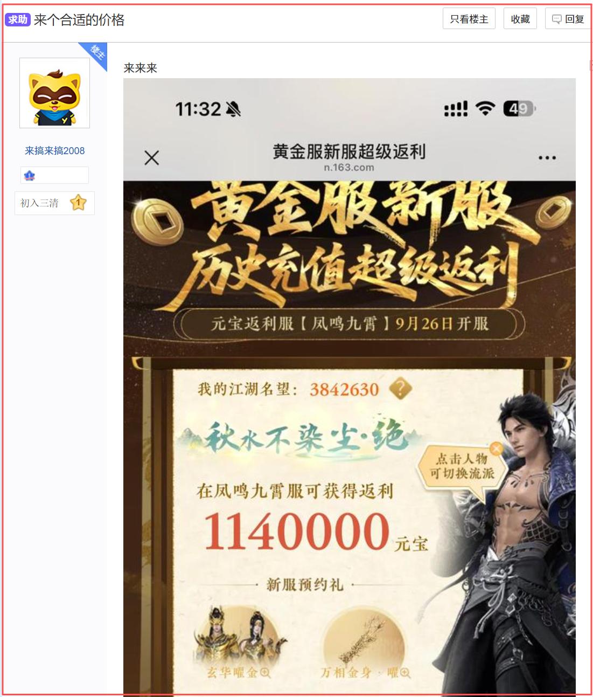Image resolution: width=593 pixels, height=697 pixels.
Task: Zoom the 玄华曜金 reward magnifier
Action: point(266,672)
